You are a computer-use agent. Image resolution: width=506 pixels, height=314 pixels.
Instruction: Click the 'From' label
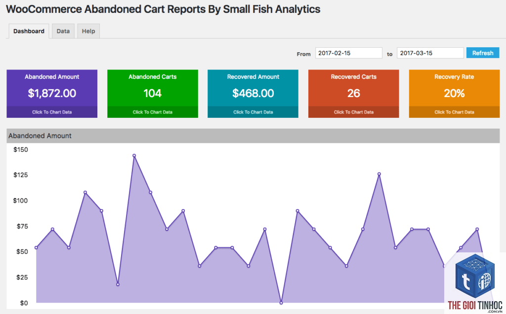click(x=304, y=54)
